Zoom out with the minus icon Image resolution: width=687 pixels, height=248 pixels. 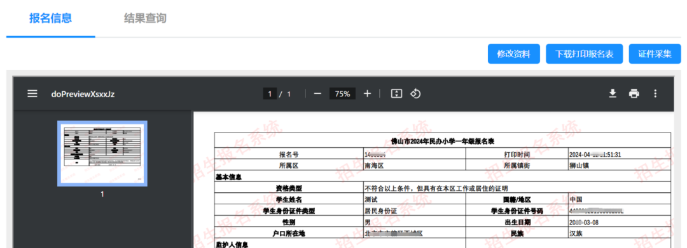(317, 93)
